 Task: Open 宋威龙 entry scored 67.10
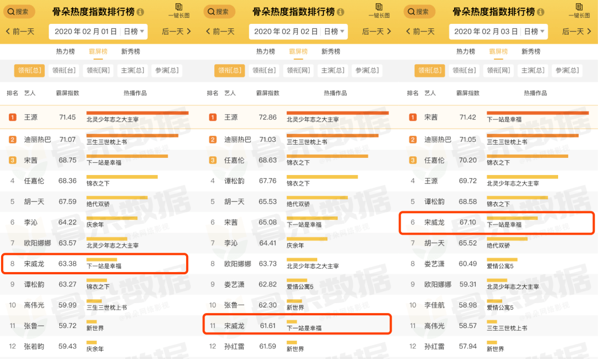pos(497,222)
